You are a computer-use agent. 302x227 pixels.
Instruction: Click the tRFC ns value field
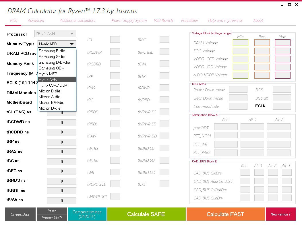pos(62,171)
